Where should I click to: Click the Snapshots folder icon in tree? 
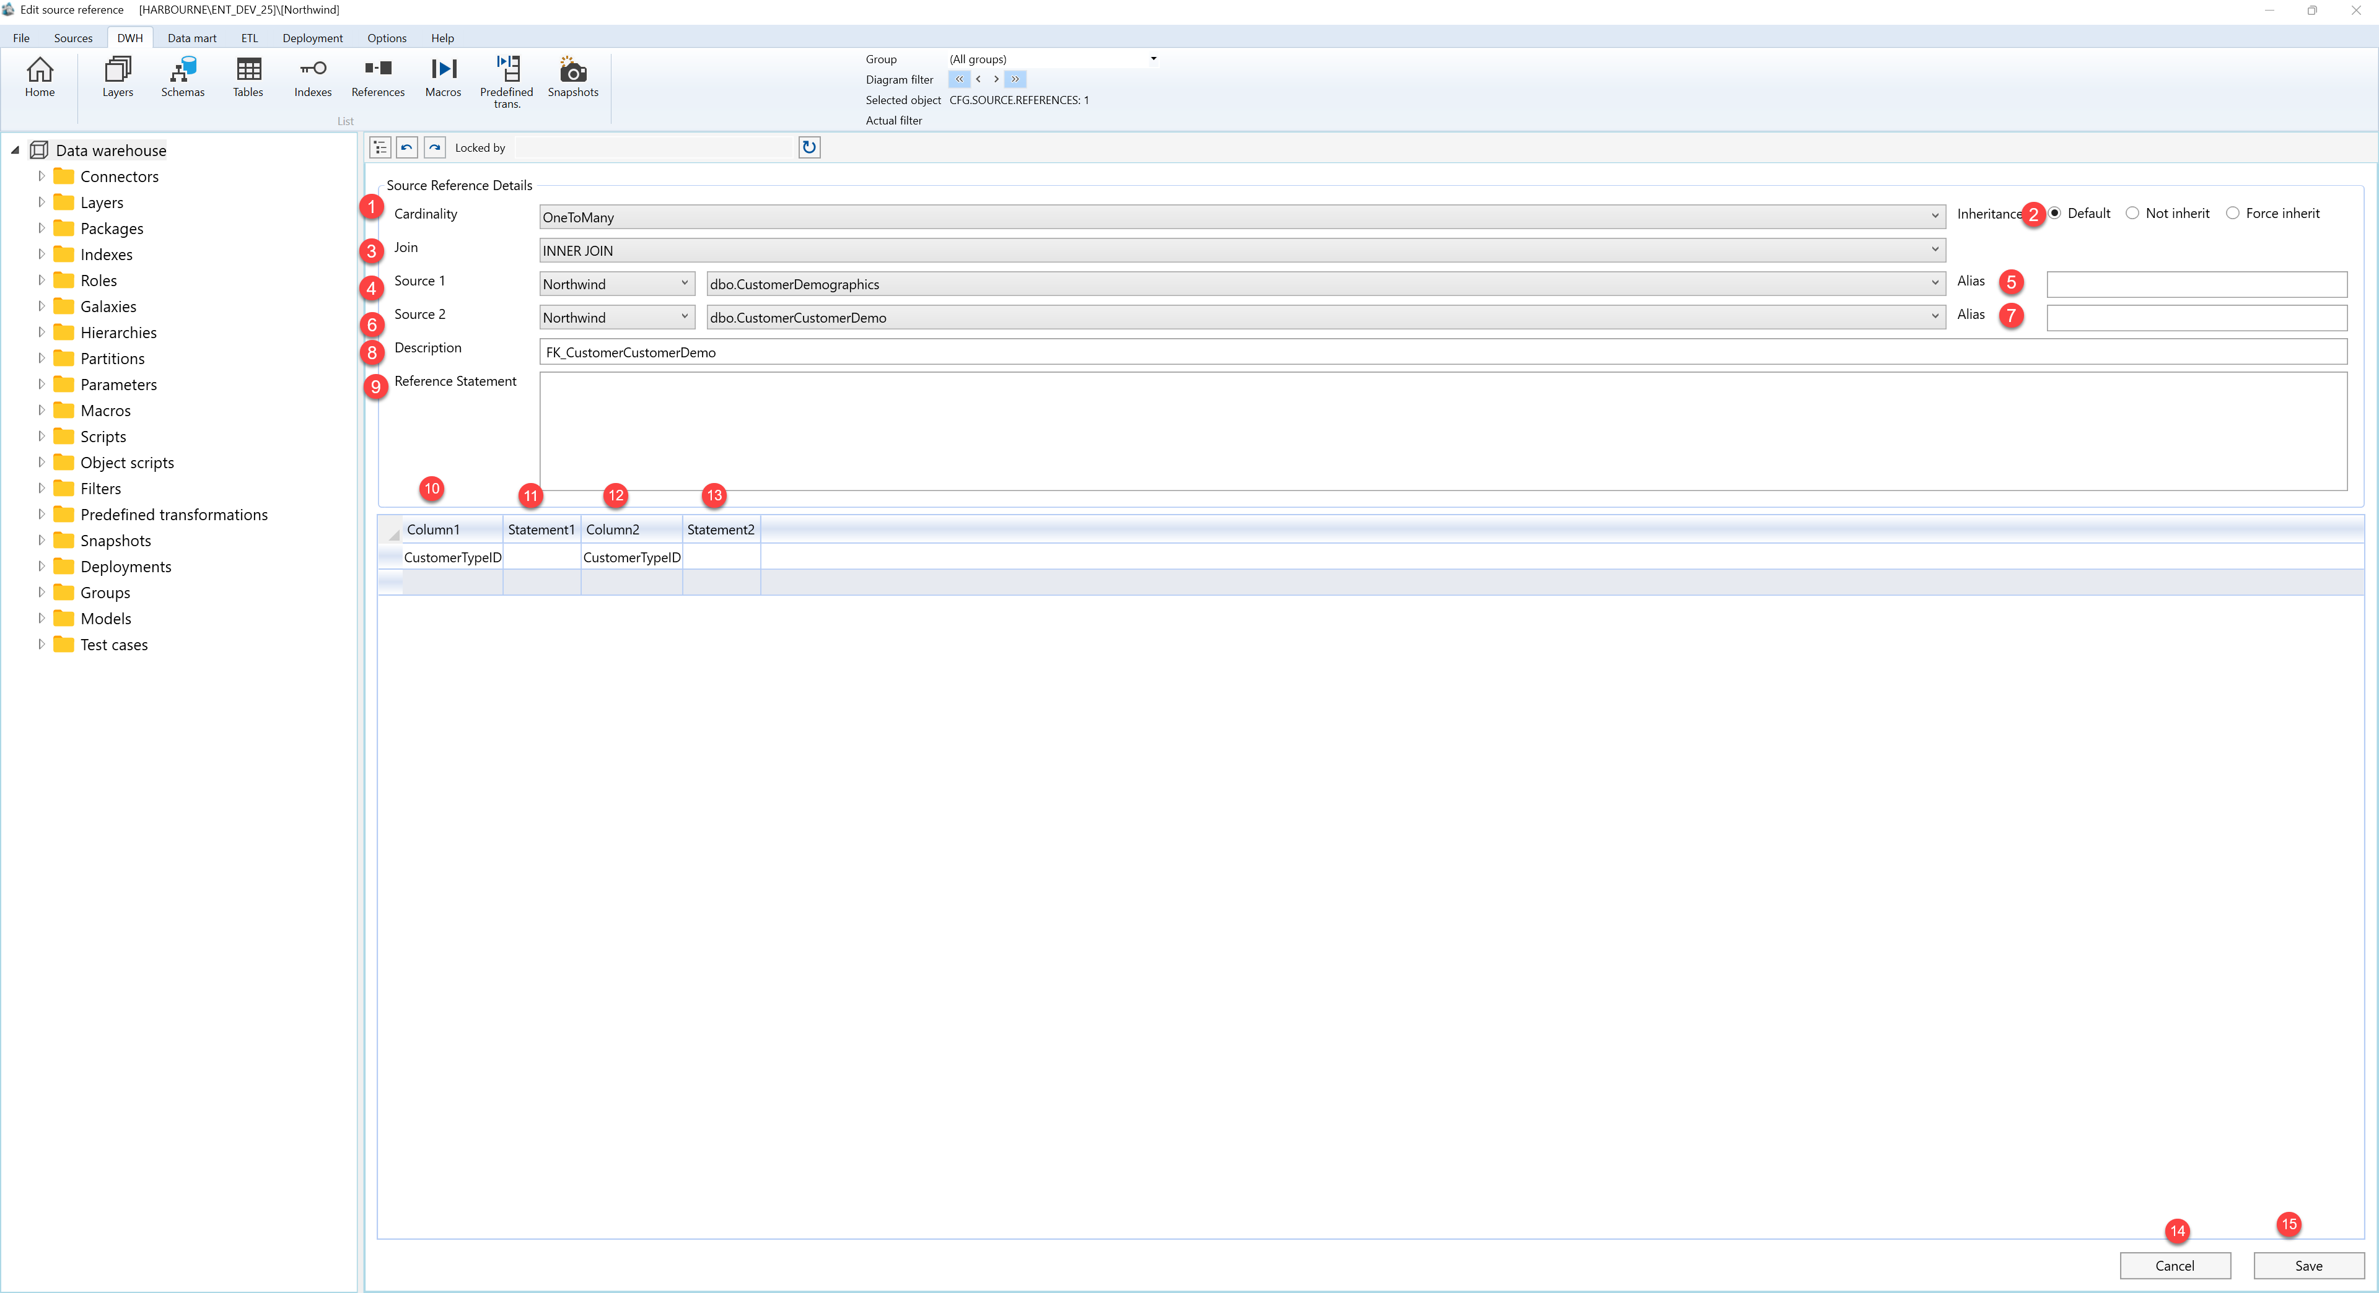pos(64,540)
